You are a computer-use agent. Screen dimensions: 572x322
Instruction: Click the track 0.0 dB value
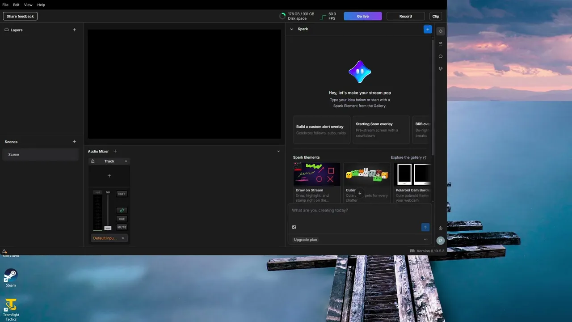click(x=108, y=192)
